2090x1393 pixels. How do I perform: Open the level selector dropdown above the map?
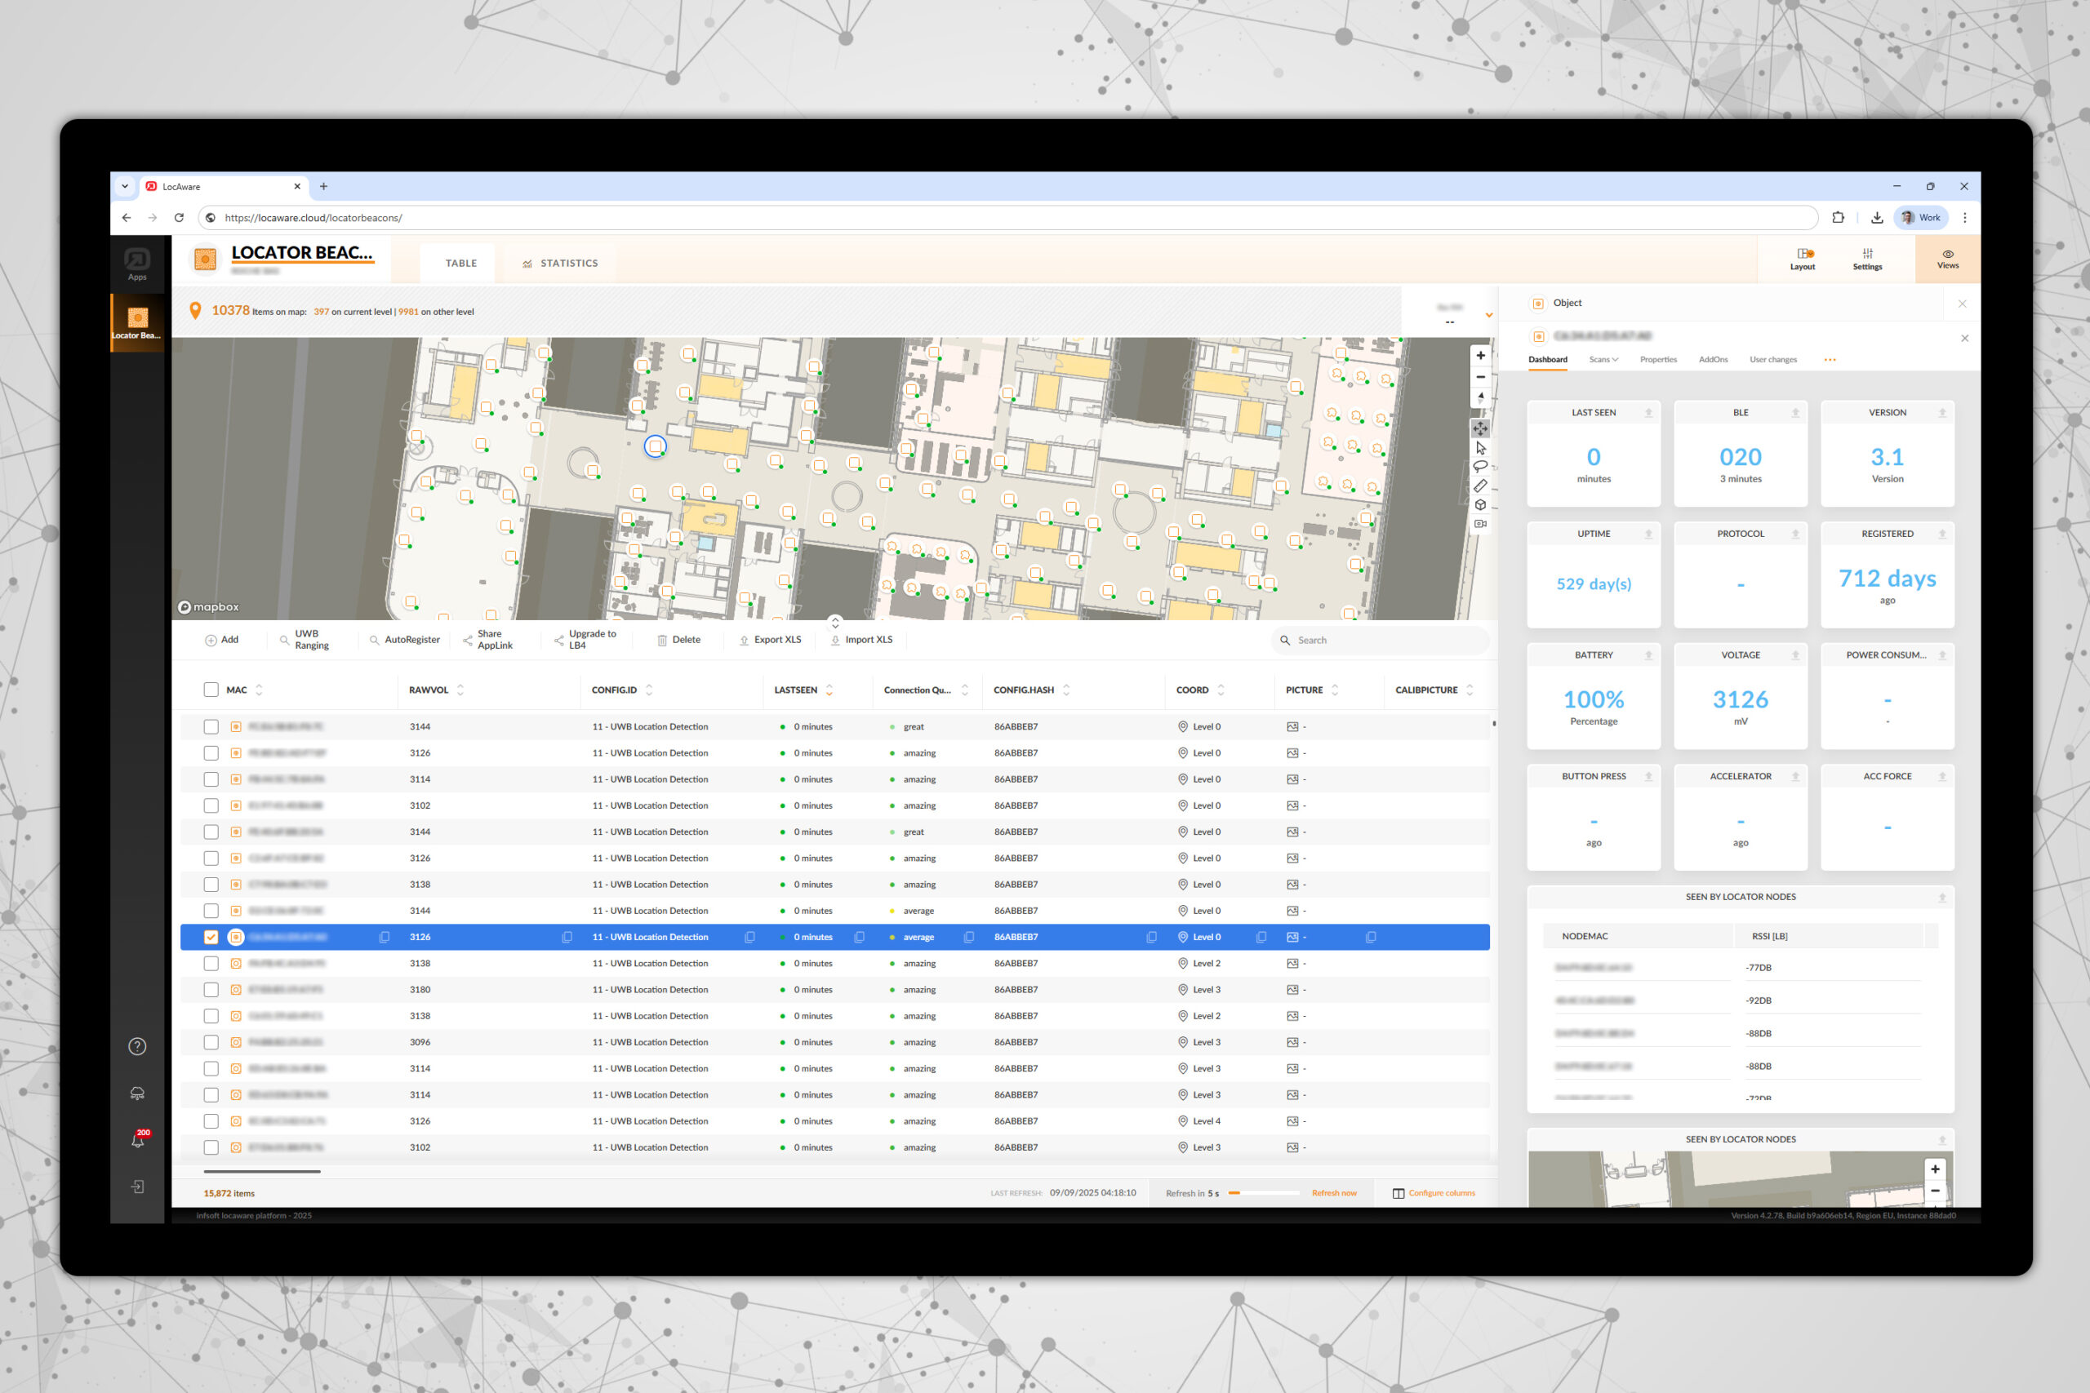1461,311
